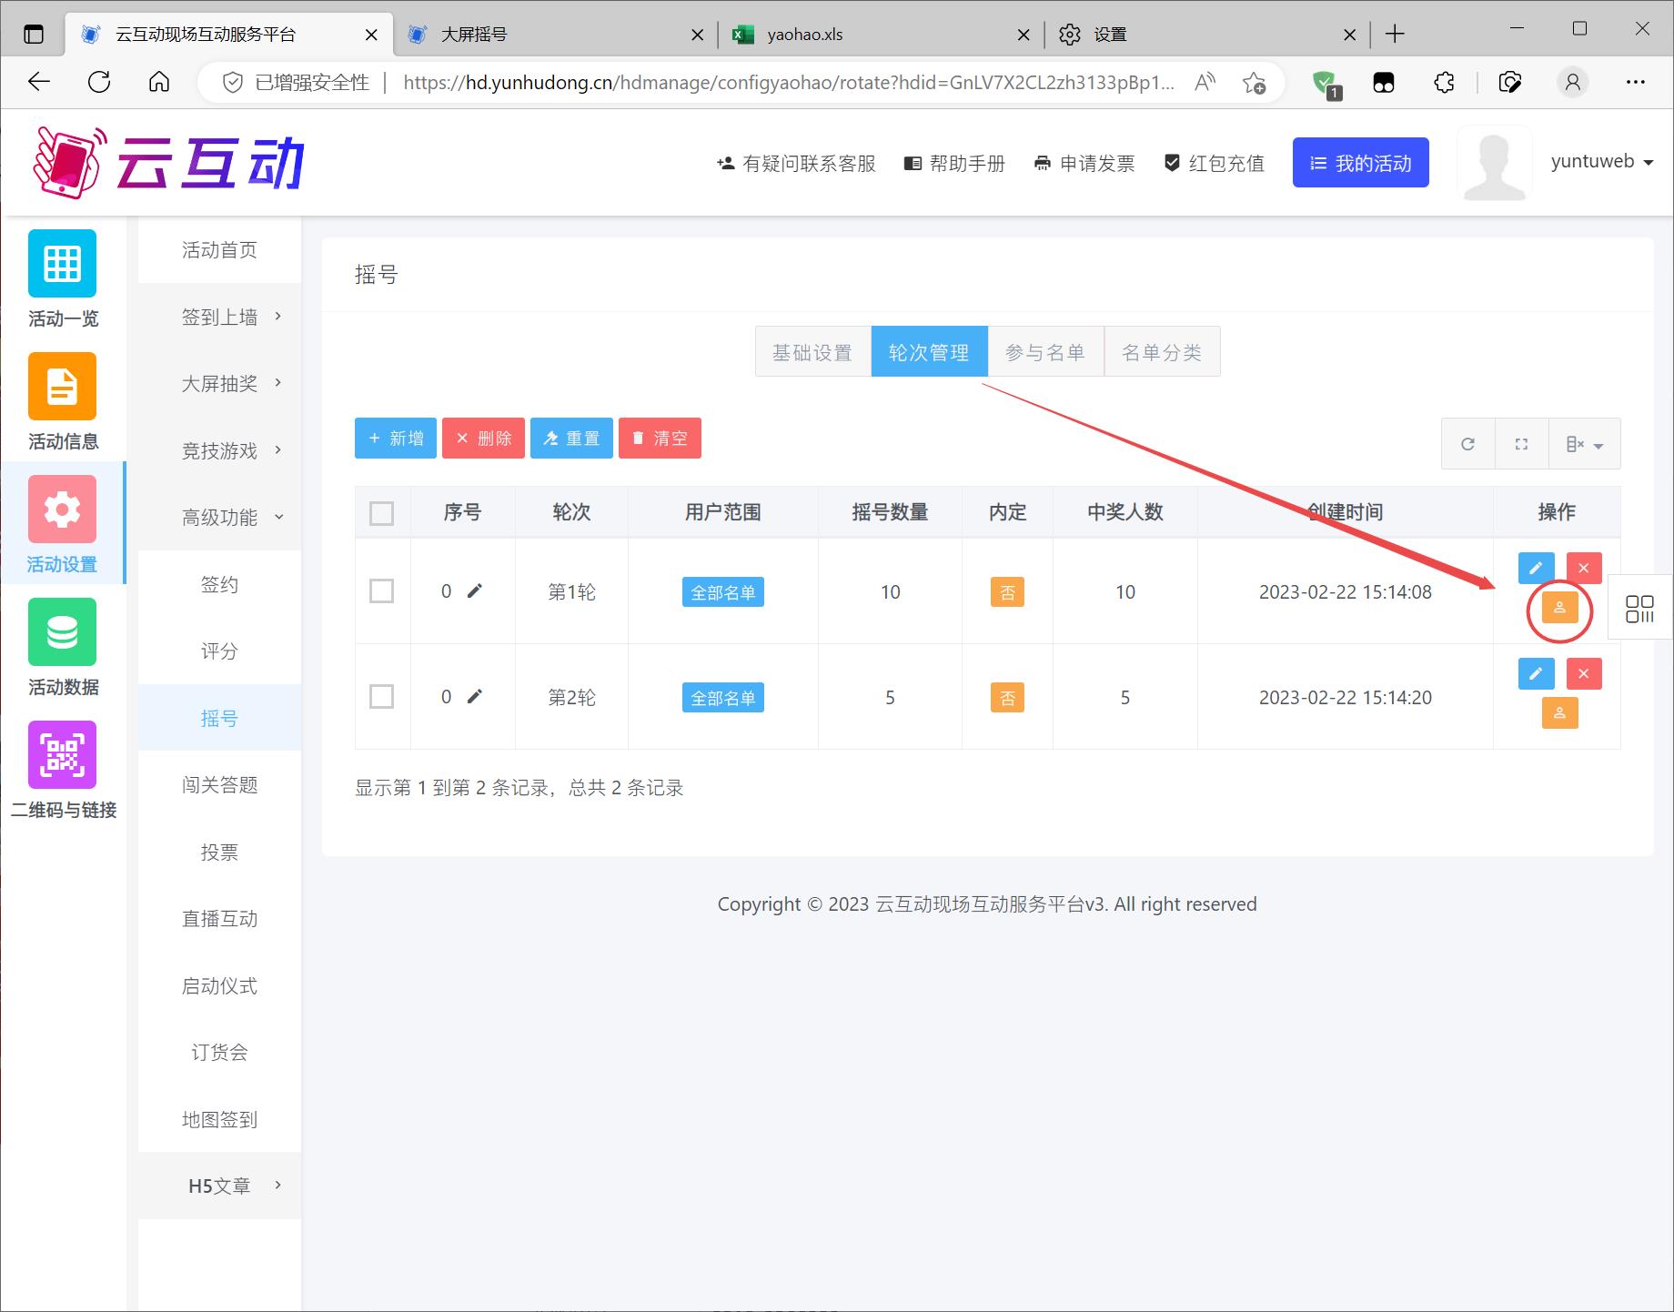Image resolution: width=1674 pixels, height=1312 pixels.
Task: Edit the 序号 pencil for 第1轮
Action: 474,591
